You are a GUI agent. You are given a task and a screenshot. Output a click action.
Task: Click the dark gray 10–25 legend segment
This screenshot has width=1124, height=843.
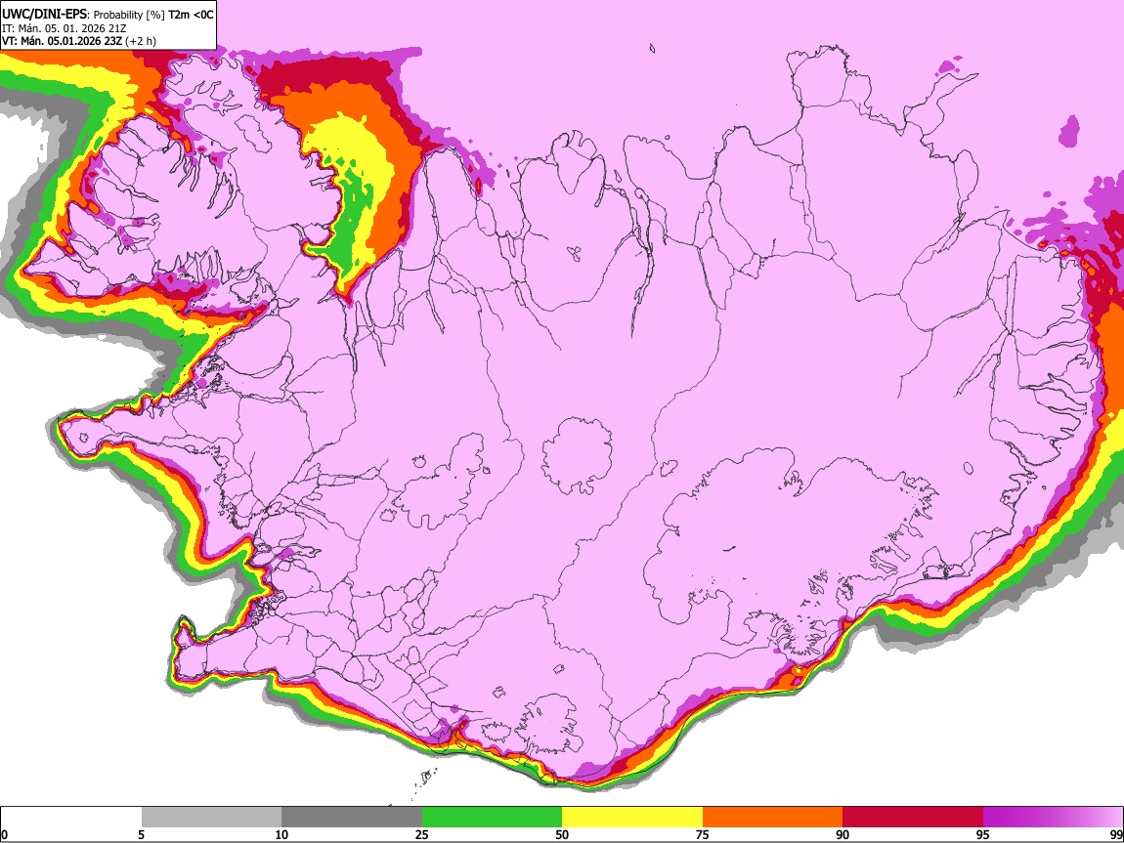coord(352,818)
